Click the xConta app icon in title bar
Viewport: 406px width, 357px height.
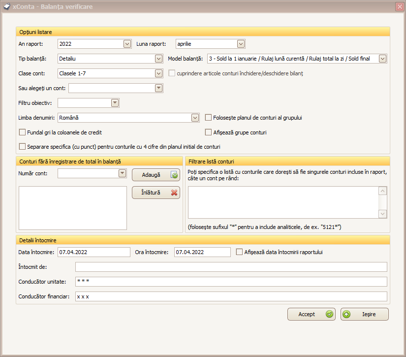pos(6,7)
